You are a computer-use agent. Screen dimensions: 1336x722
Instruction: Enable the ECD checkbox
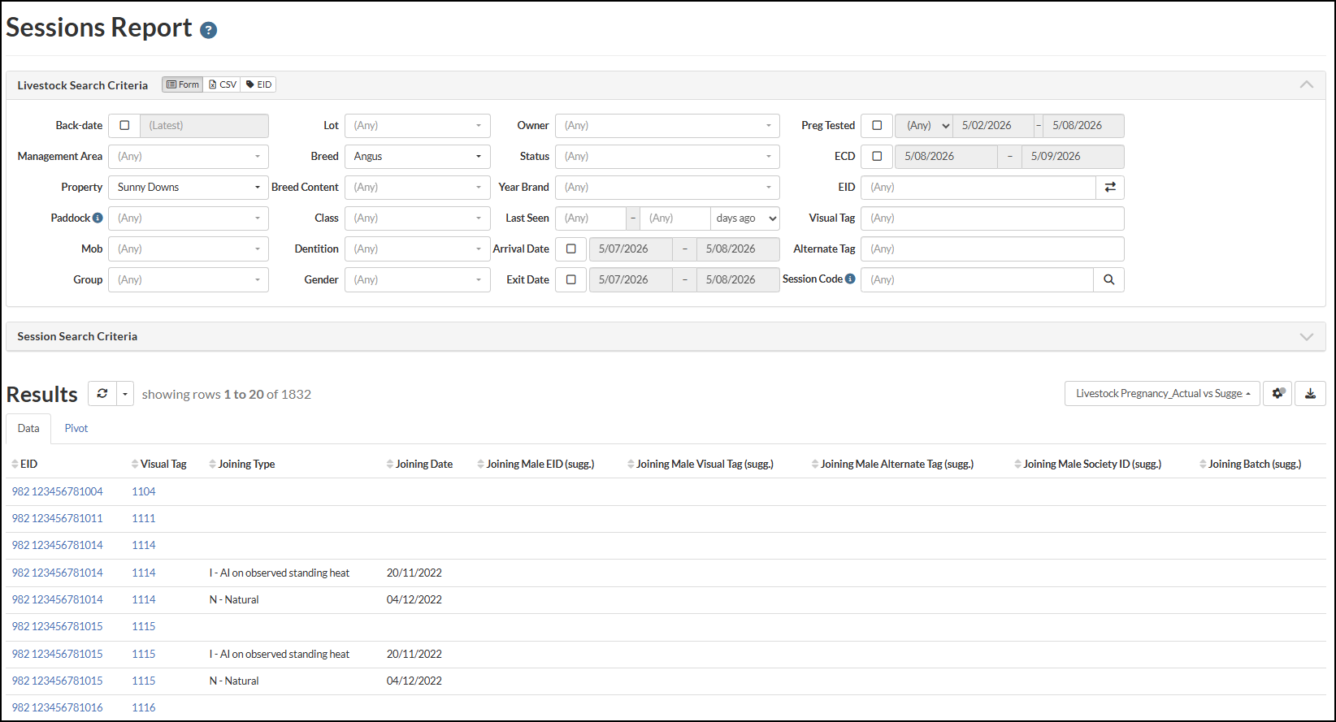877,157
